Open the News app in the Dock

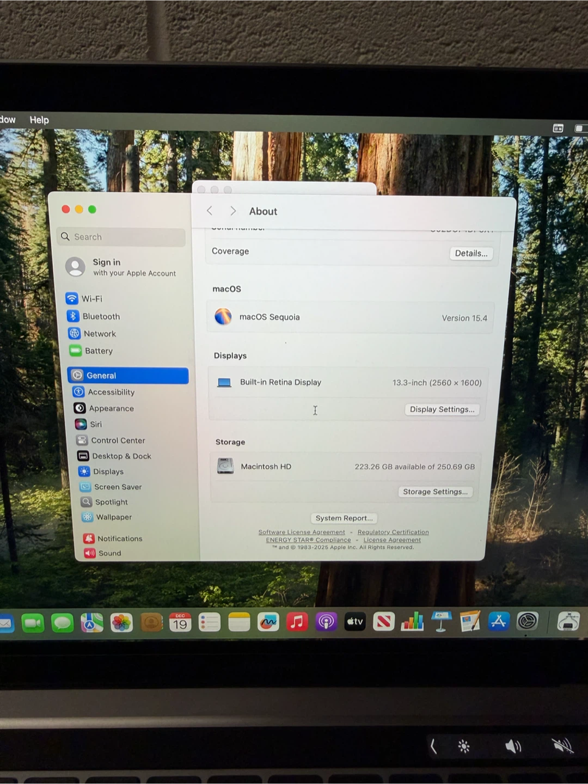coord(384,621)
